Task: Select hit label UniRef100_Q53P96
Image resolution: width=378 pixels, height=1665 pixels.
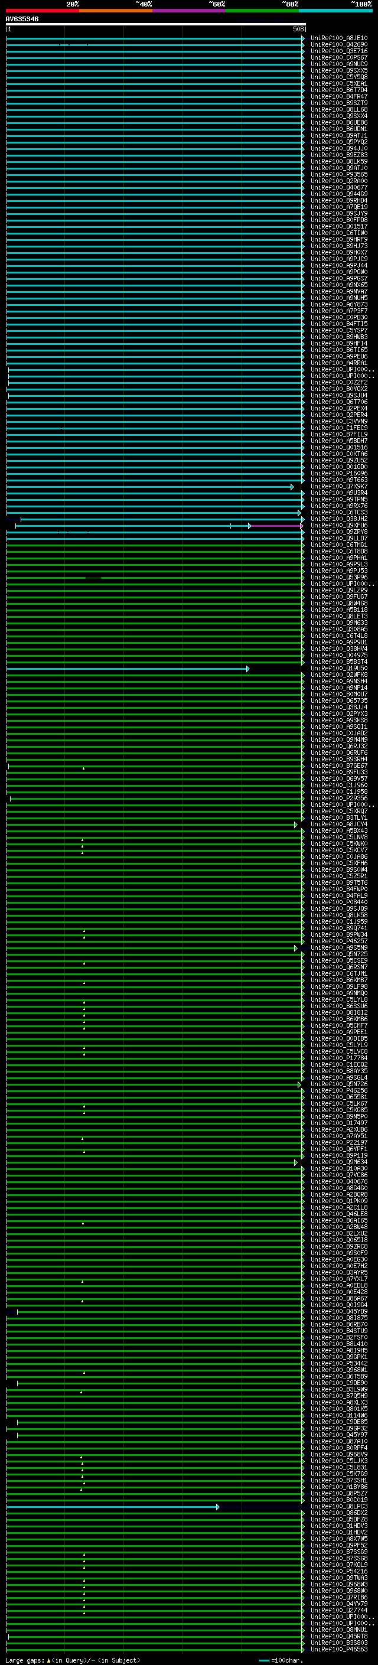Action: coord(339,577)
